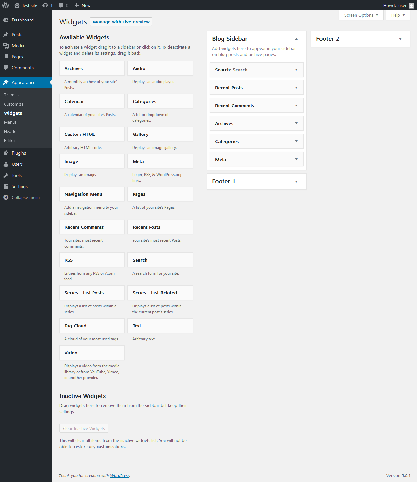Click Manage with Live Preview button
The width and height of the screenshot is (417, 482).
(121, 22)
